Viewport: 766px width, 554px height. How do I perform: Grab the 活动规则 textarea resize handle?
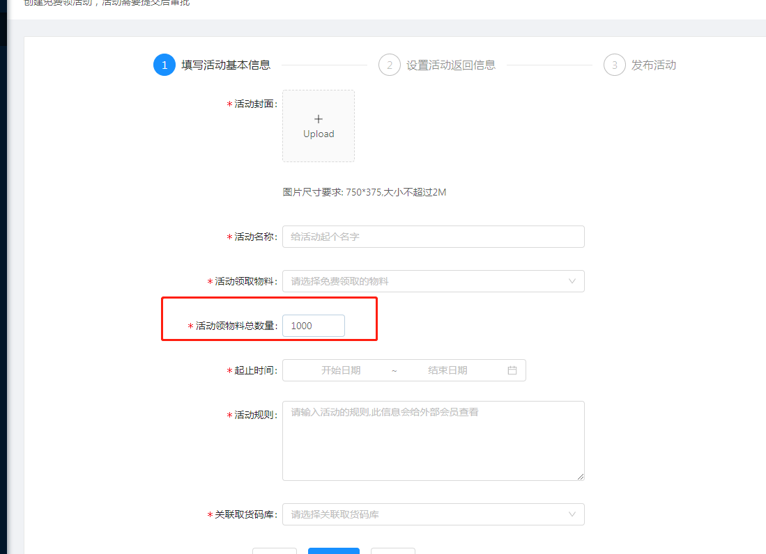[581, 477]
